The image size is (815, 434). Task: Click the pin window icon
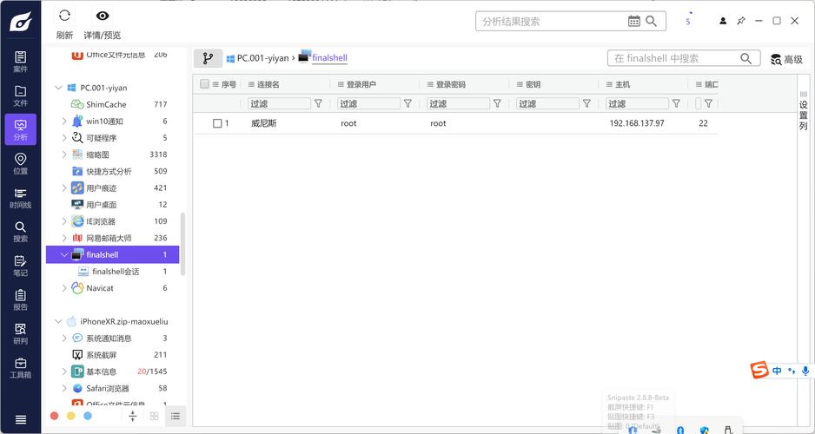point(740,21)
